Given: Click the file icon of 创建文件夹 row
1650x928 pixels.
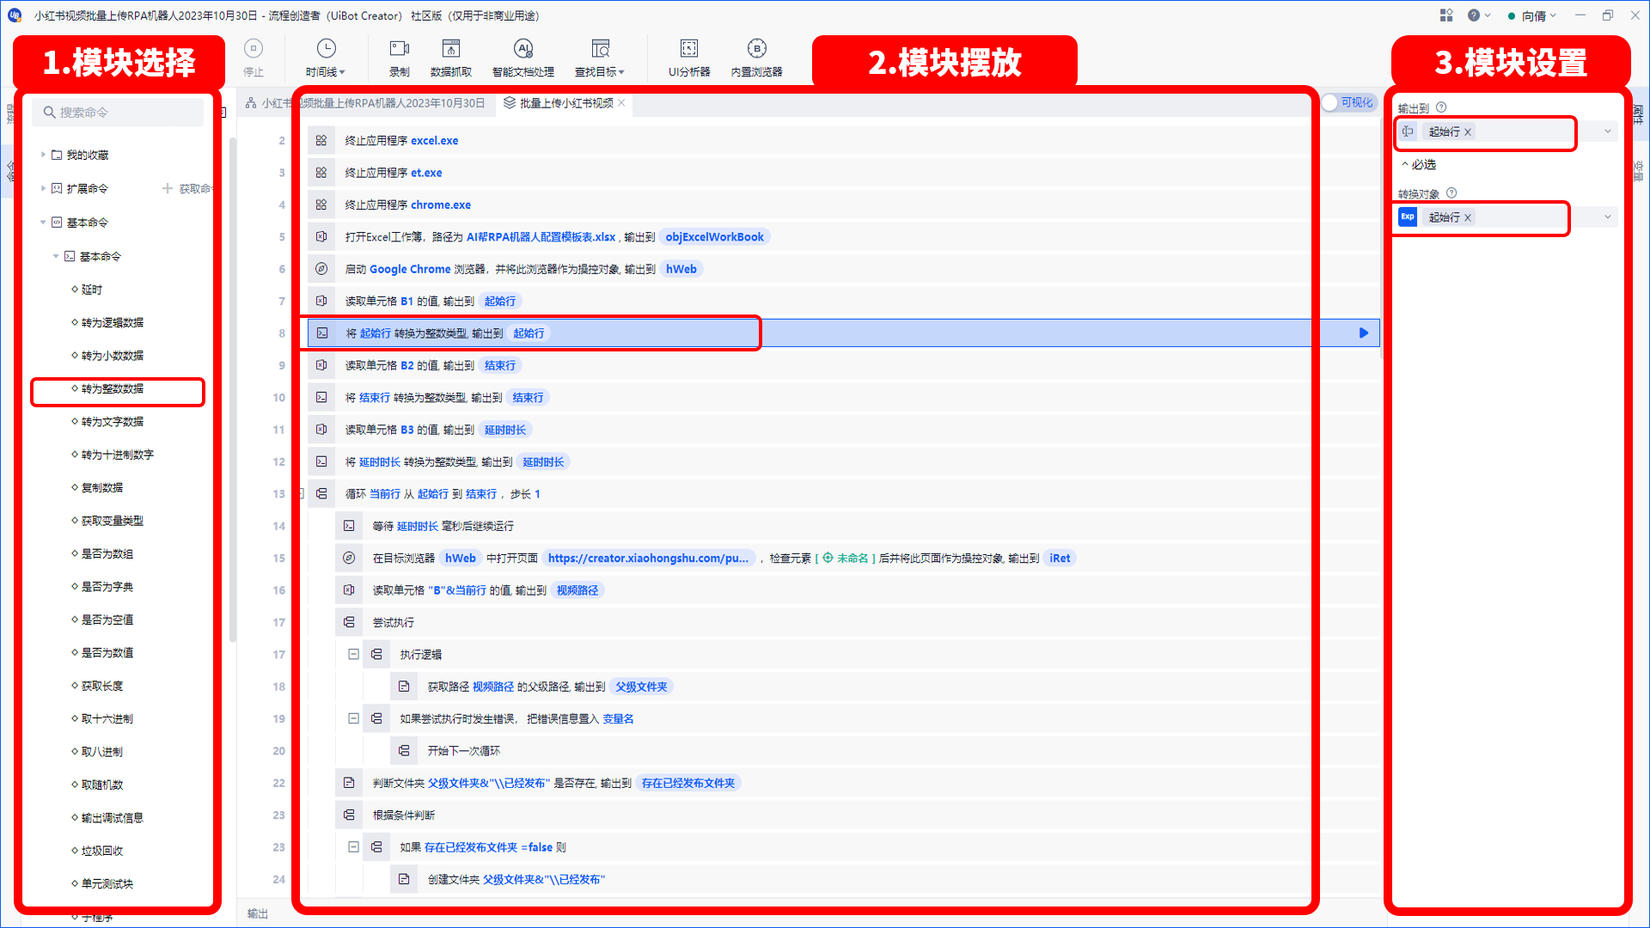Looking at the screenshot, I should [404, 879].
